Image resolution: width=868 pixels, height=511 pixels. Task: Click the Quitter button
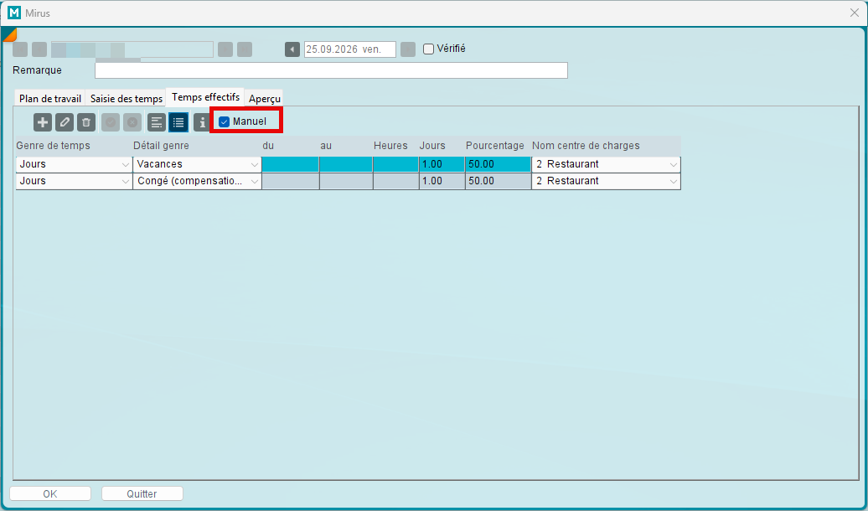tap(142, 494)
